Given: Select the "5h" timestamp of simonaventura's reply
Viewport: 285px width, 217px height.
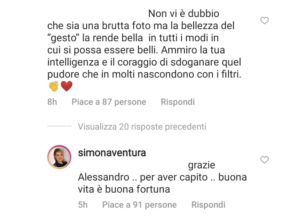Looking at the screenshot, I should point(83,205).
